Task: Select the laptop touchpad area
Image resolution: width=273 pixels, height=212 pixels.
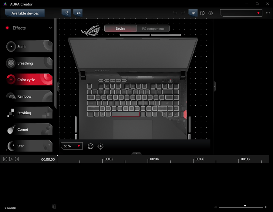Action: pyautogui.click(x=133, y=129)
